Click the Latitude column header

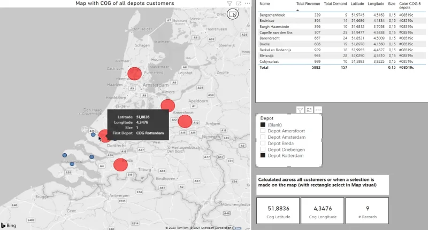(357, 4)
